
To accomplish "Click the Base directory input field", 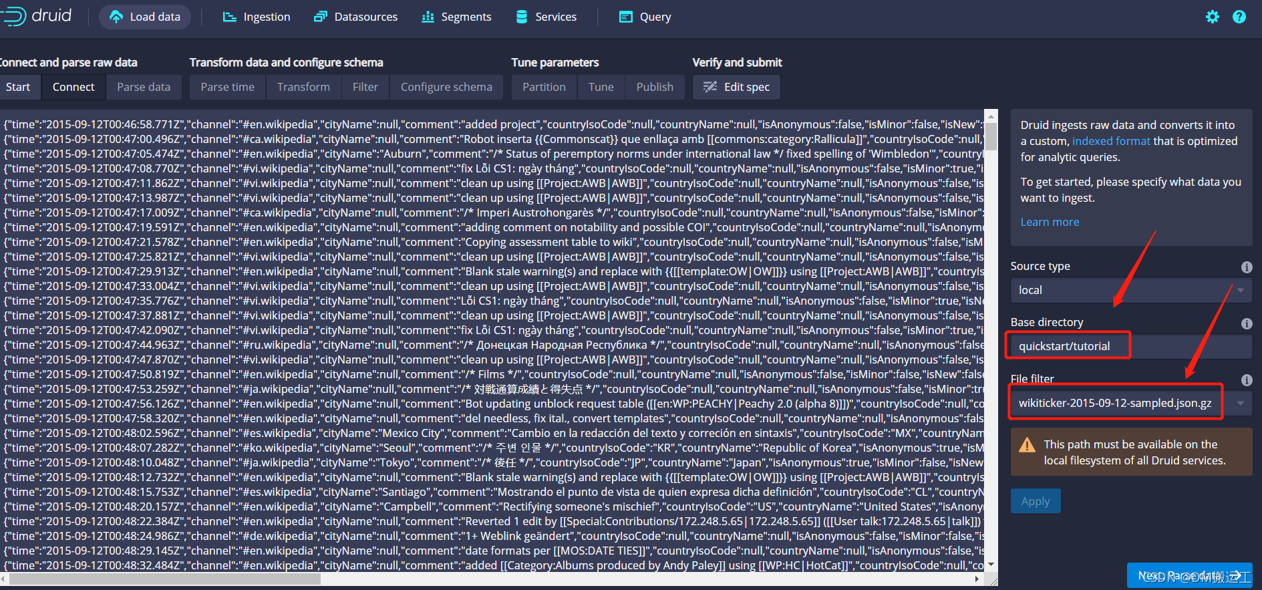I will pos(1131,346).
